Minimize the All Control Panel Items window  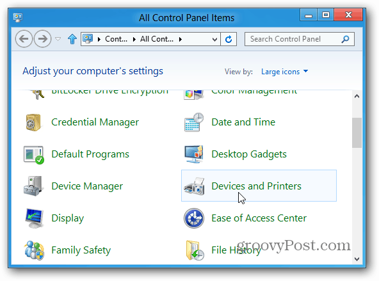point(309,15)
